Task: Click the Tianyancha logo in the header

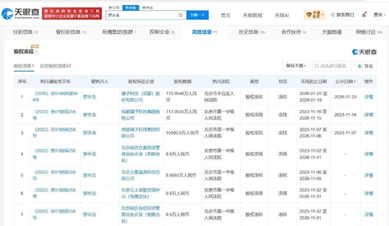Action: [x=21, y=14]
